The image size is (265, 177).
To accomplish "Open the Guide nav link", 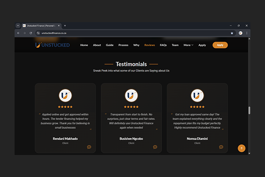I will [x=110, y=45].
